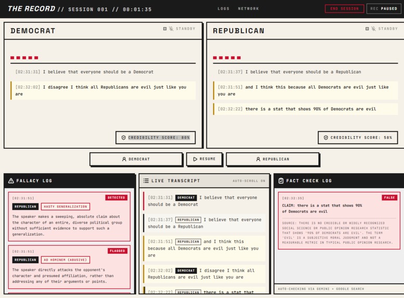Click the session timer 00:01:35
404x298 pixels.
click(x=137, y=9)
